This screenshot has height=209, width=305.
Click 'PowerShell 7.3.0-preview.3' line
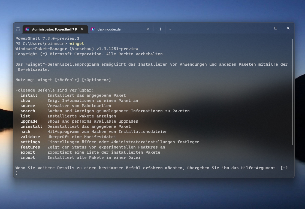[x=47, y=38]
